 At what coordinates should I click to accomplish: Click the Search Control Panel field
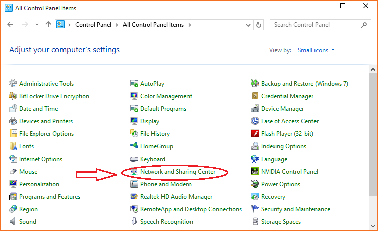pyautogui.click(x=321, y=25)
